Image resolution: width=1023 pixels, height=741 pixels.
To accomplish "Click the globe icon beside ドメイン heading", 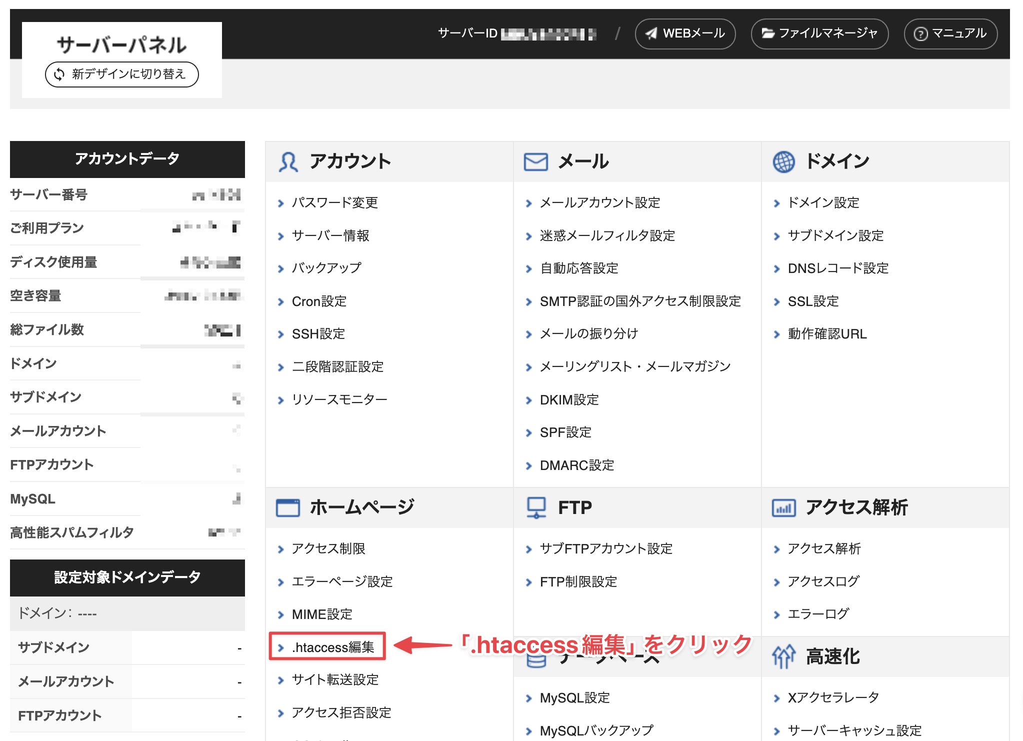I will pos(783,162).
